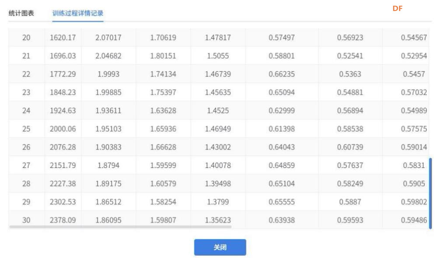
Task: Click the cell showing 0.66235
Action: point(282,74)
